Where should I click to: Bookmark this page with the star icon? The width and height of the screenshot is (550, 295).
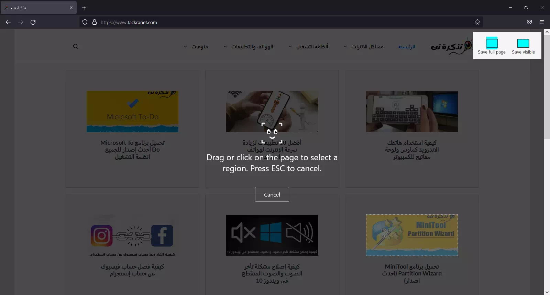click(477, 22)
